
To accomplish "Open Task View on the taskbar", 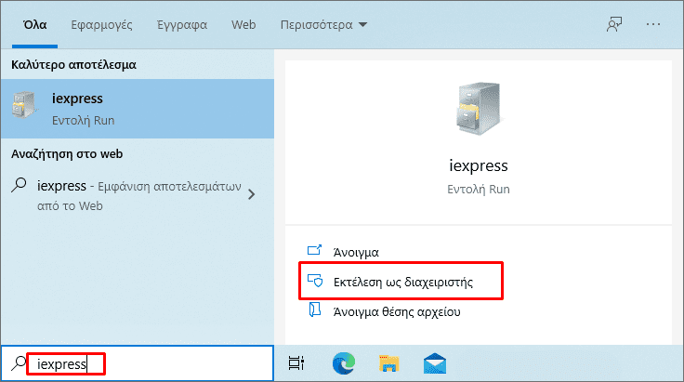I will pyautogui.click(x=296, y=363).
